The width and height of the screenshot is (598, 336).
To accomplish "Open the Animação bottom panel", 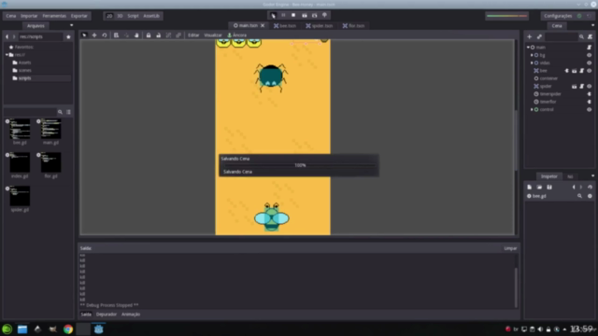I will click(131, 315).
